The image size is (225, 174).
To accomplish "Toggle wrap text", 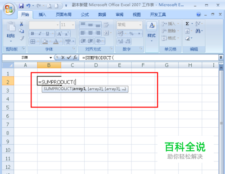I will [x=106, y=25].
